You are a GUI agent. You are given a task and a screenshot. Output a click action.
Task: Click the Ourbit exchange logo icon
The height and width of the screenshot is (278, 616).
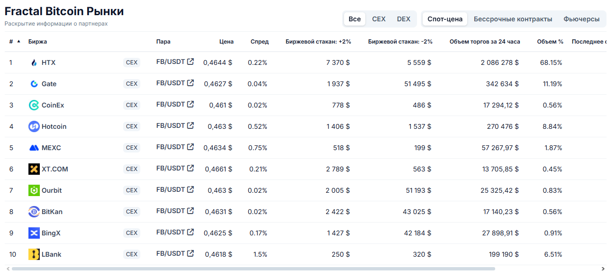tap(34, 190)
